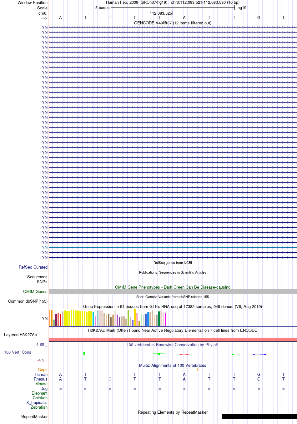Open the RefSeq Curated track label
Viewport: 297px width, 424px height.
click(33, 267)
